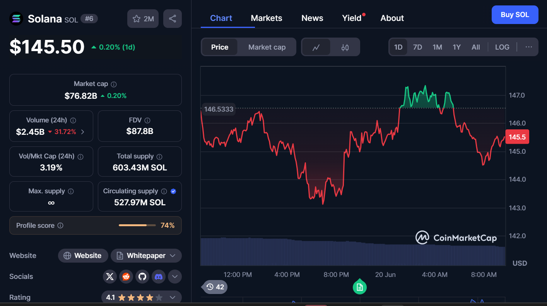Open chart more options ellipsis
The height and width of the screenshot is (306, 547).
pos(529,47)
